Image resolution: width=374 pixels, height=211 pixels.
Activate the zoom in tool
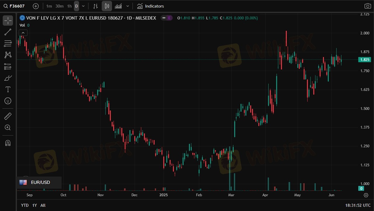click(8, 127)
